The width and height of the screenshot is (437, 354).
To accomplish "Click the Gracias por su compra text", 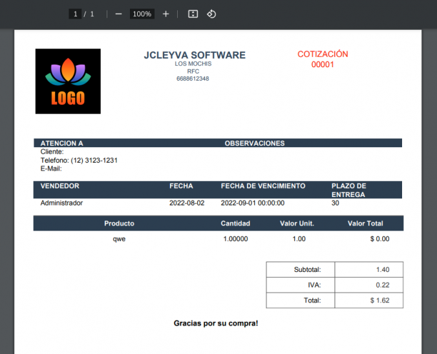I will [216, 322].
